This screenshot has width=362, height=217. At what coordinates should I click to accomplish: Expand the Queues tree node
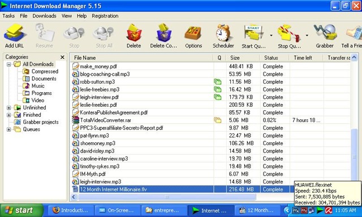(9, 129)
